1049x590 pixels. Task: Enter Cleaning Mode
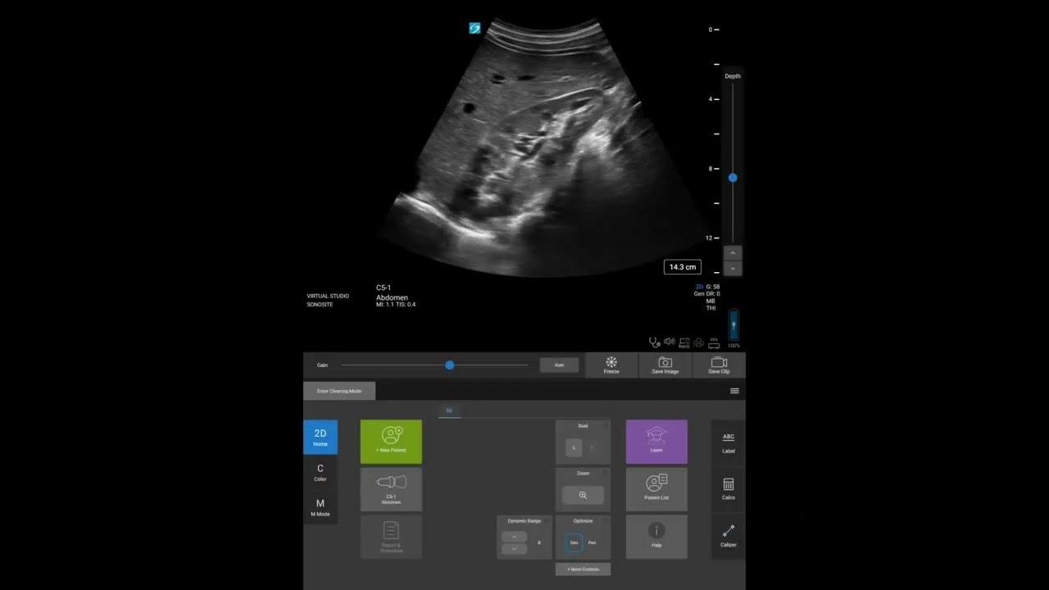pyautogui.click(x=339, y=391)
